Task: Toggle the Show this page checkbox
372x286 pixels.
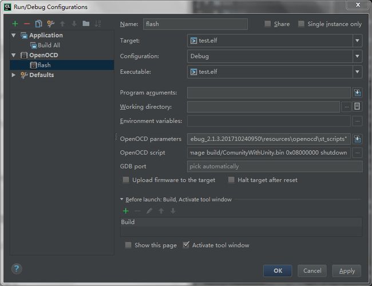Action: (128, 245)
